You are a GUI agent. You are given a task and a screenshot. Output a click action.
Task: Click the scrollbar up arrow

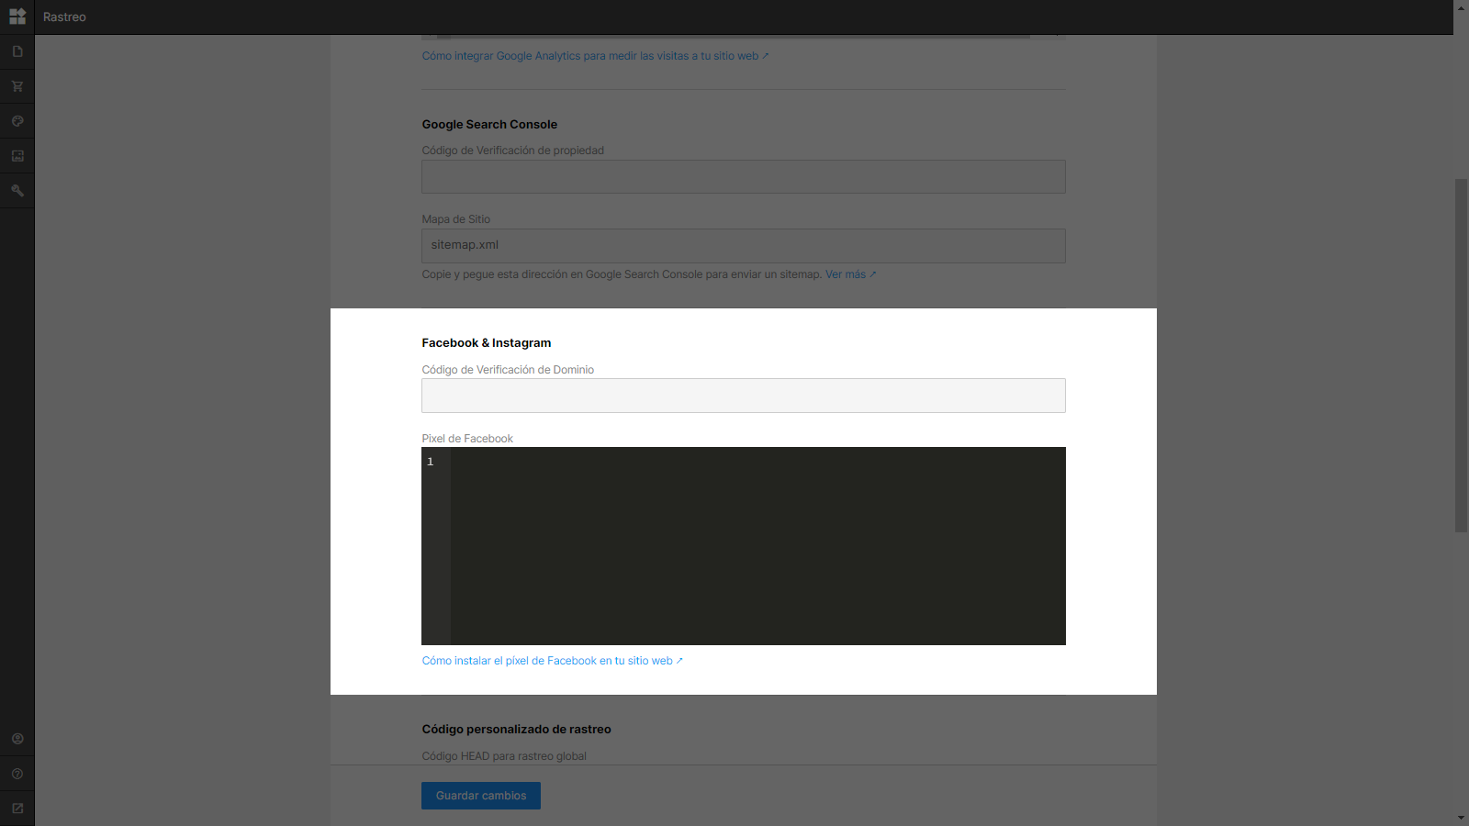(x=1461, y=7)
